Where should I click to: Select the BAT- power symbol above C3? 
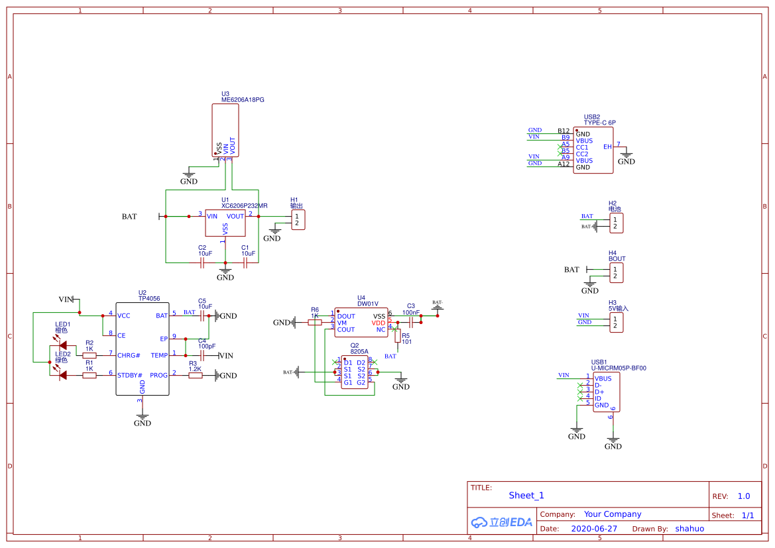[x=438, y=306]
